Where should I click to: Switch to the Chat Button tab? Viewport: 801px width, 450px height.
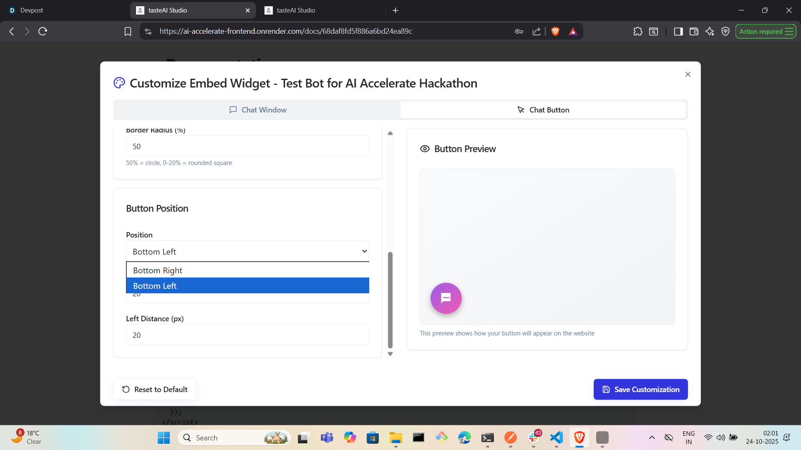point(543,110)
